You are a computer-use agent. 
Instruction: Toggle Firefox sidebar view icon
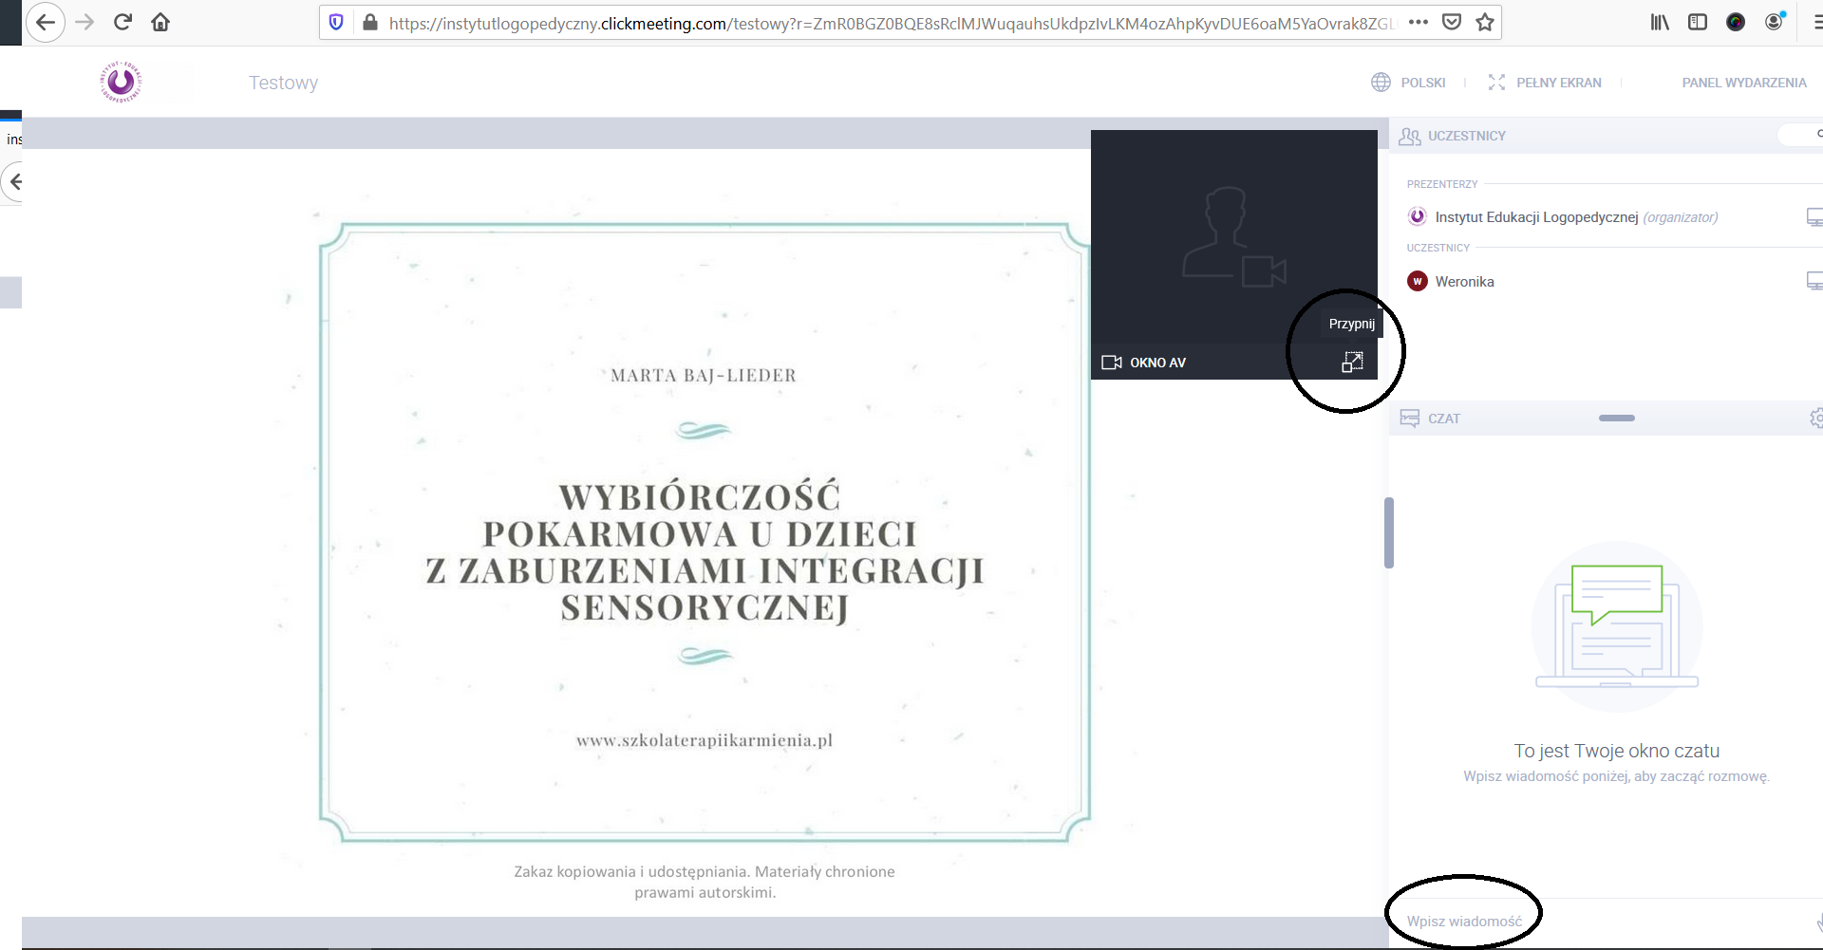pyautogui.click(x=1698, y=22)
